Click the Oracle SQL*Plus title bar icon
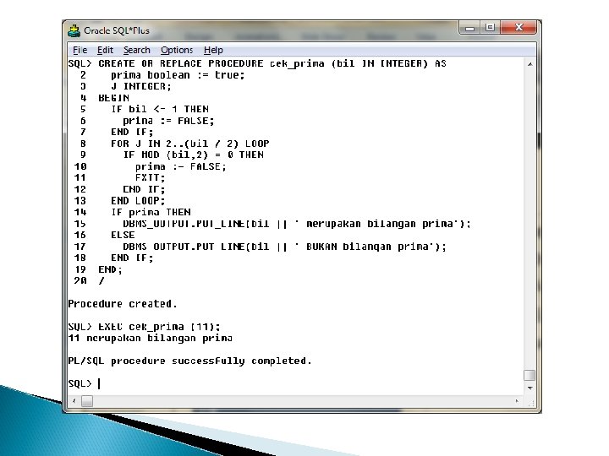 (x=74, y=30)
